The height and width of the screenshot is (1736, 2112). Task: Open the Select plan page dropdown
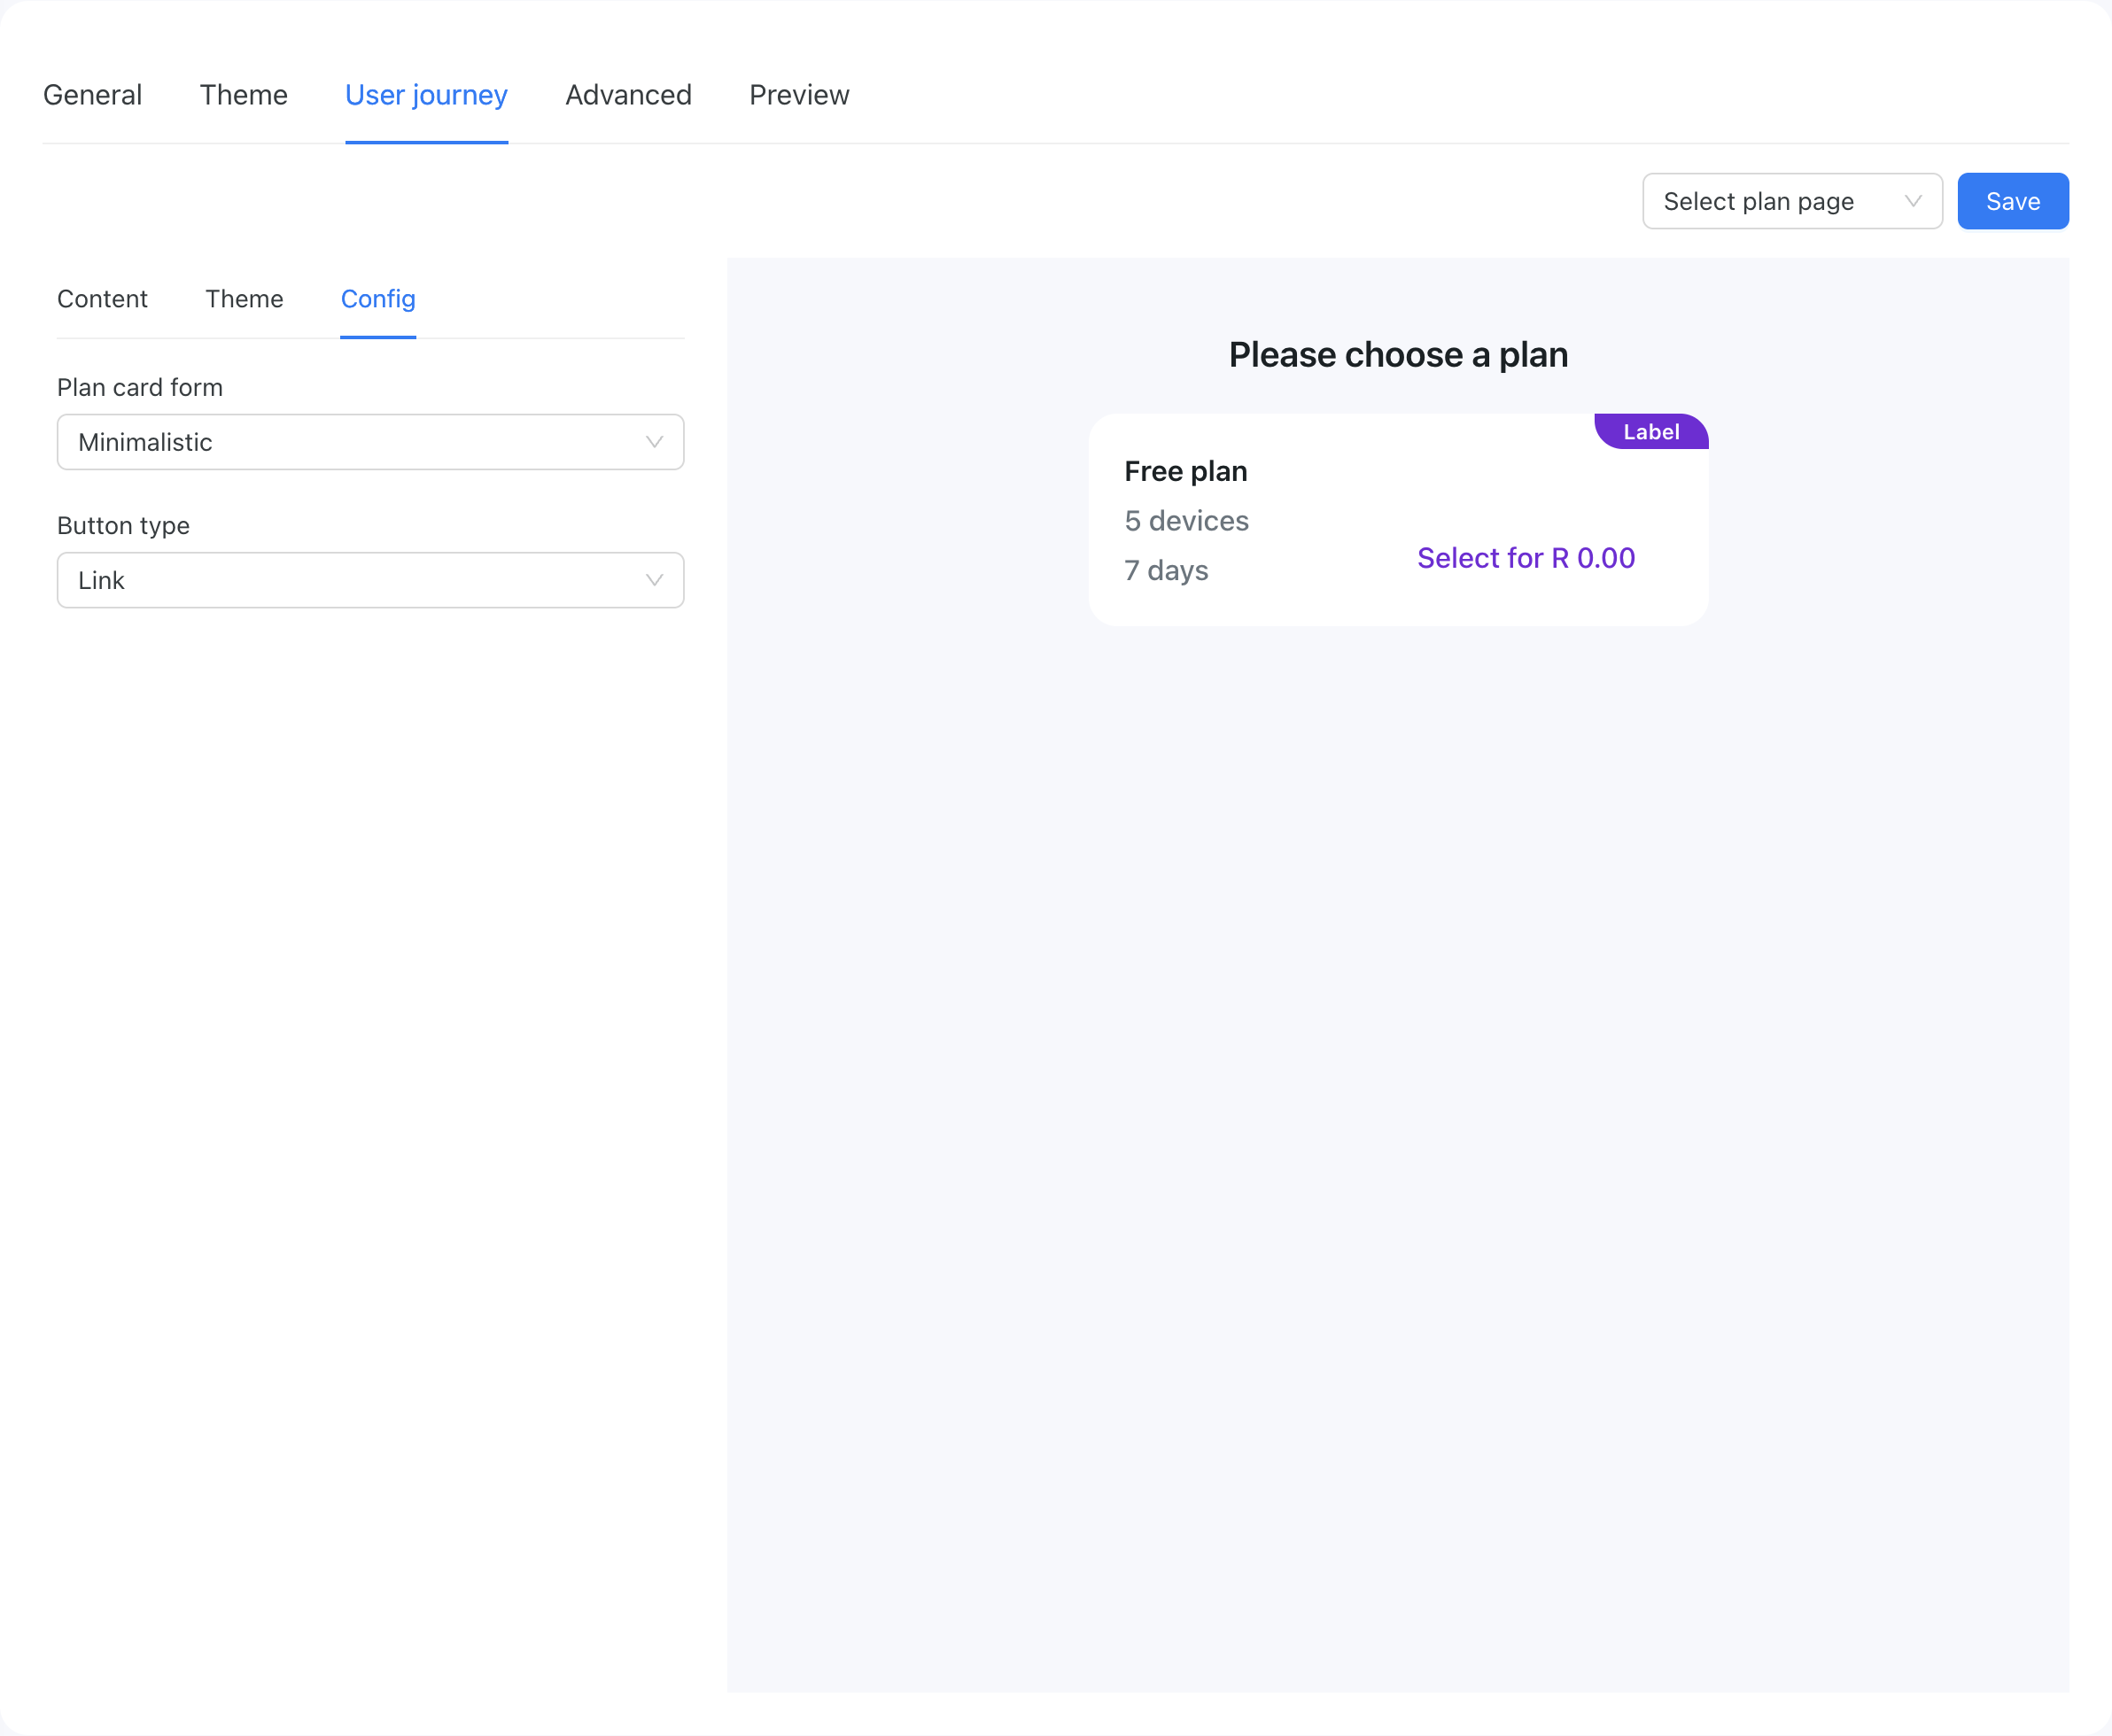coord(1792,201)
